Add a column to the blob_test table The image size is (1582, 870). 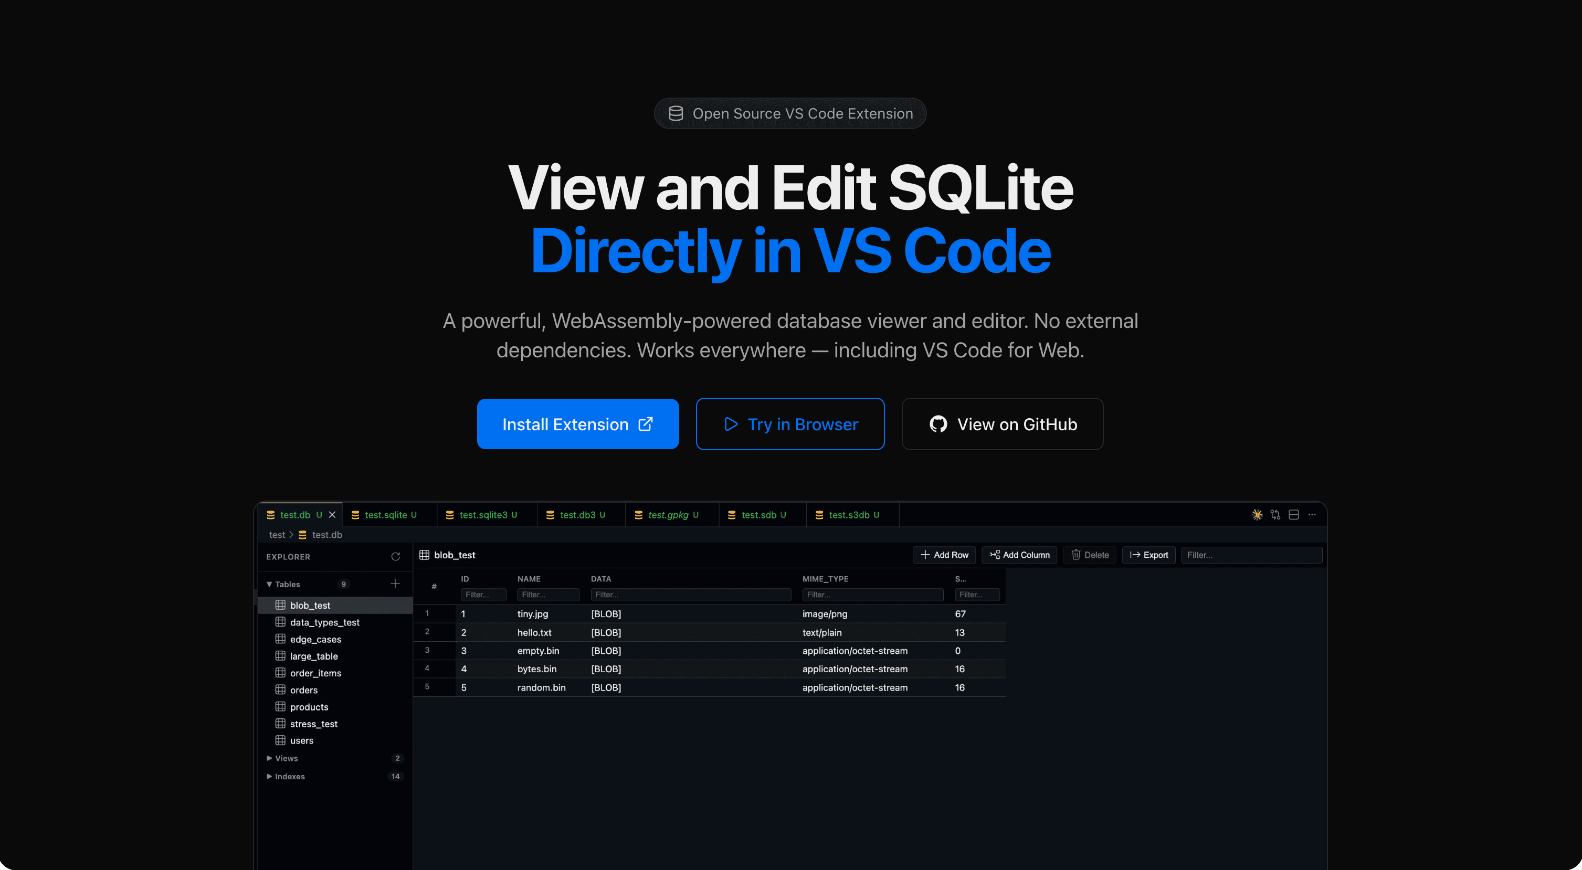pos(1019,555)
